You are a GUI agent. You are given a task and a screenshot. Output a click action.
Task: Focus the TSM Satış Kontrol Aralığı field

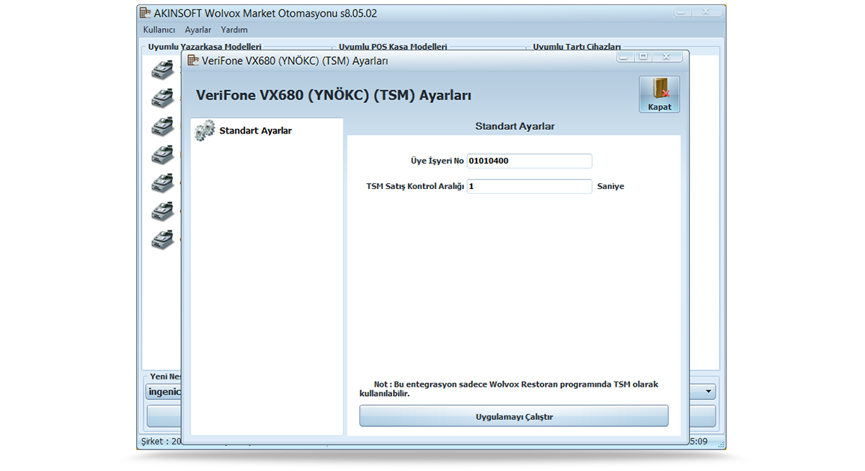[529, 186]
